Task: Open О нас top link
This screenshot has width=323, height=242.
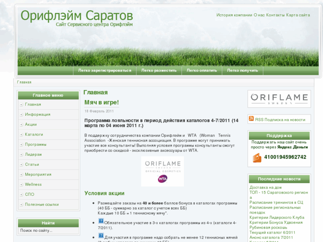Action: [259, 15]
